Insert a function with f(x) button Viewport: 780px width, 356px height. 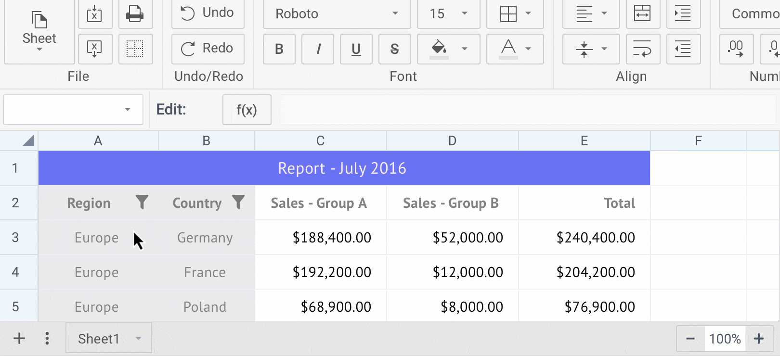tap(247, 110)
